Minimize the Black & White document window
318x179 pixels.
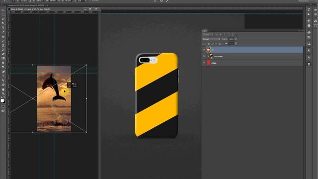point(85,9)
